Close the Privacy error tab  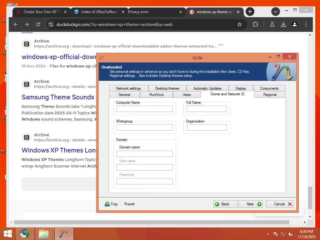point(181,12)
